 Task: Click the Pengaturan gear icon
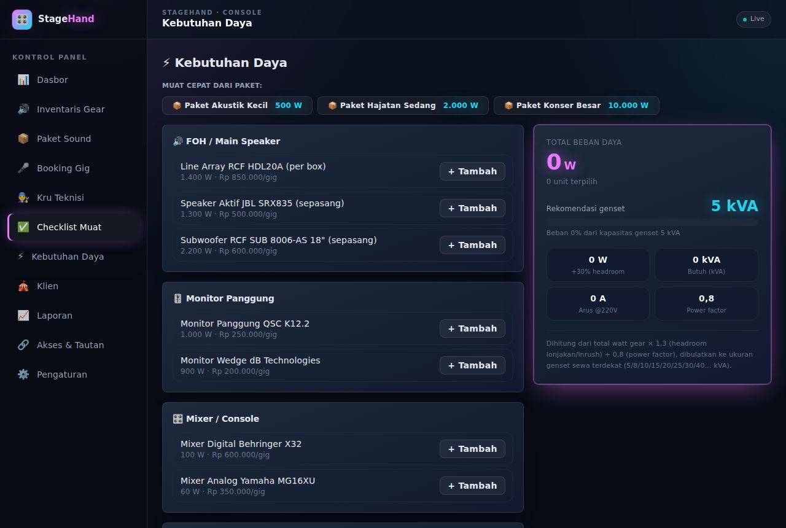click(x=23, y=375)
